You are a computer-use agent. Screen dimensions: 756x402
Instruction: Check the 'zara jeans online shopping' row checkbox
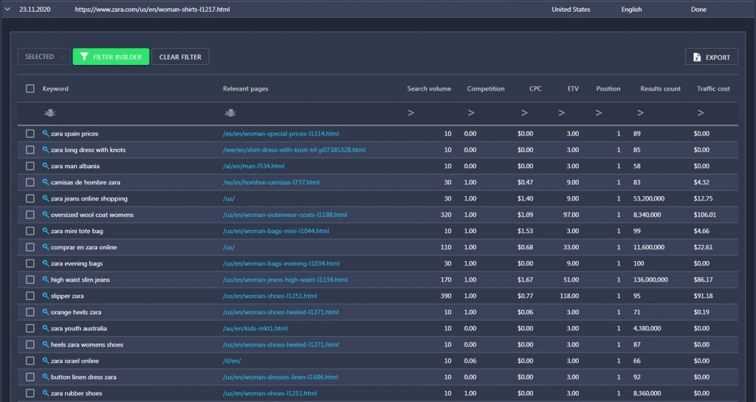[x=30, y=198]
